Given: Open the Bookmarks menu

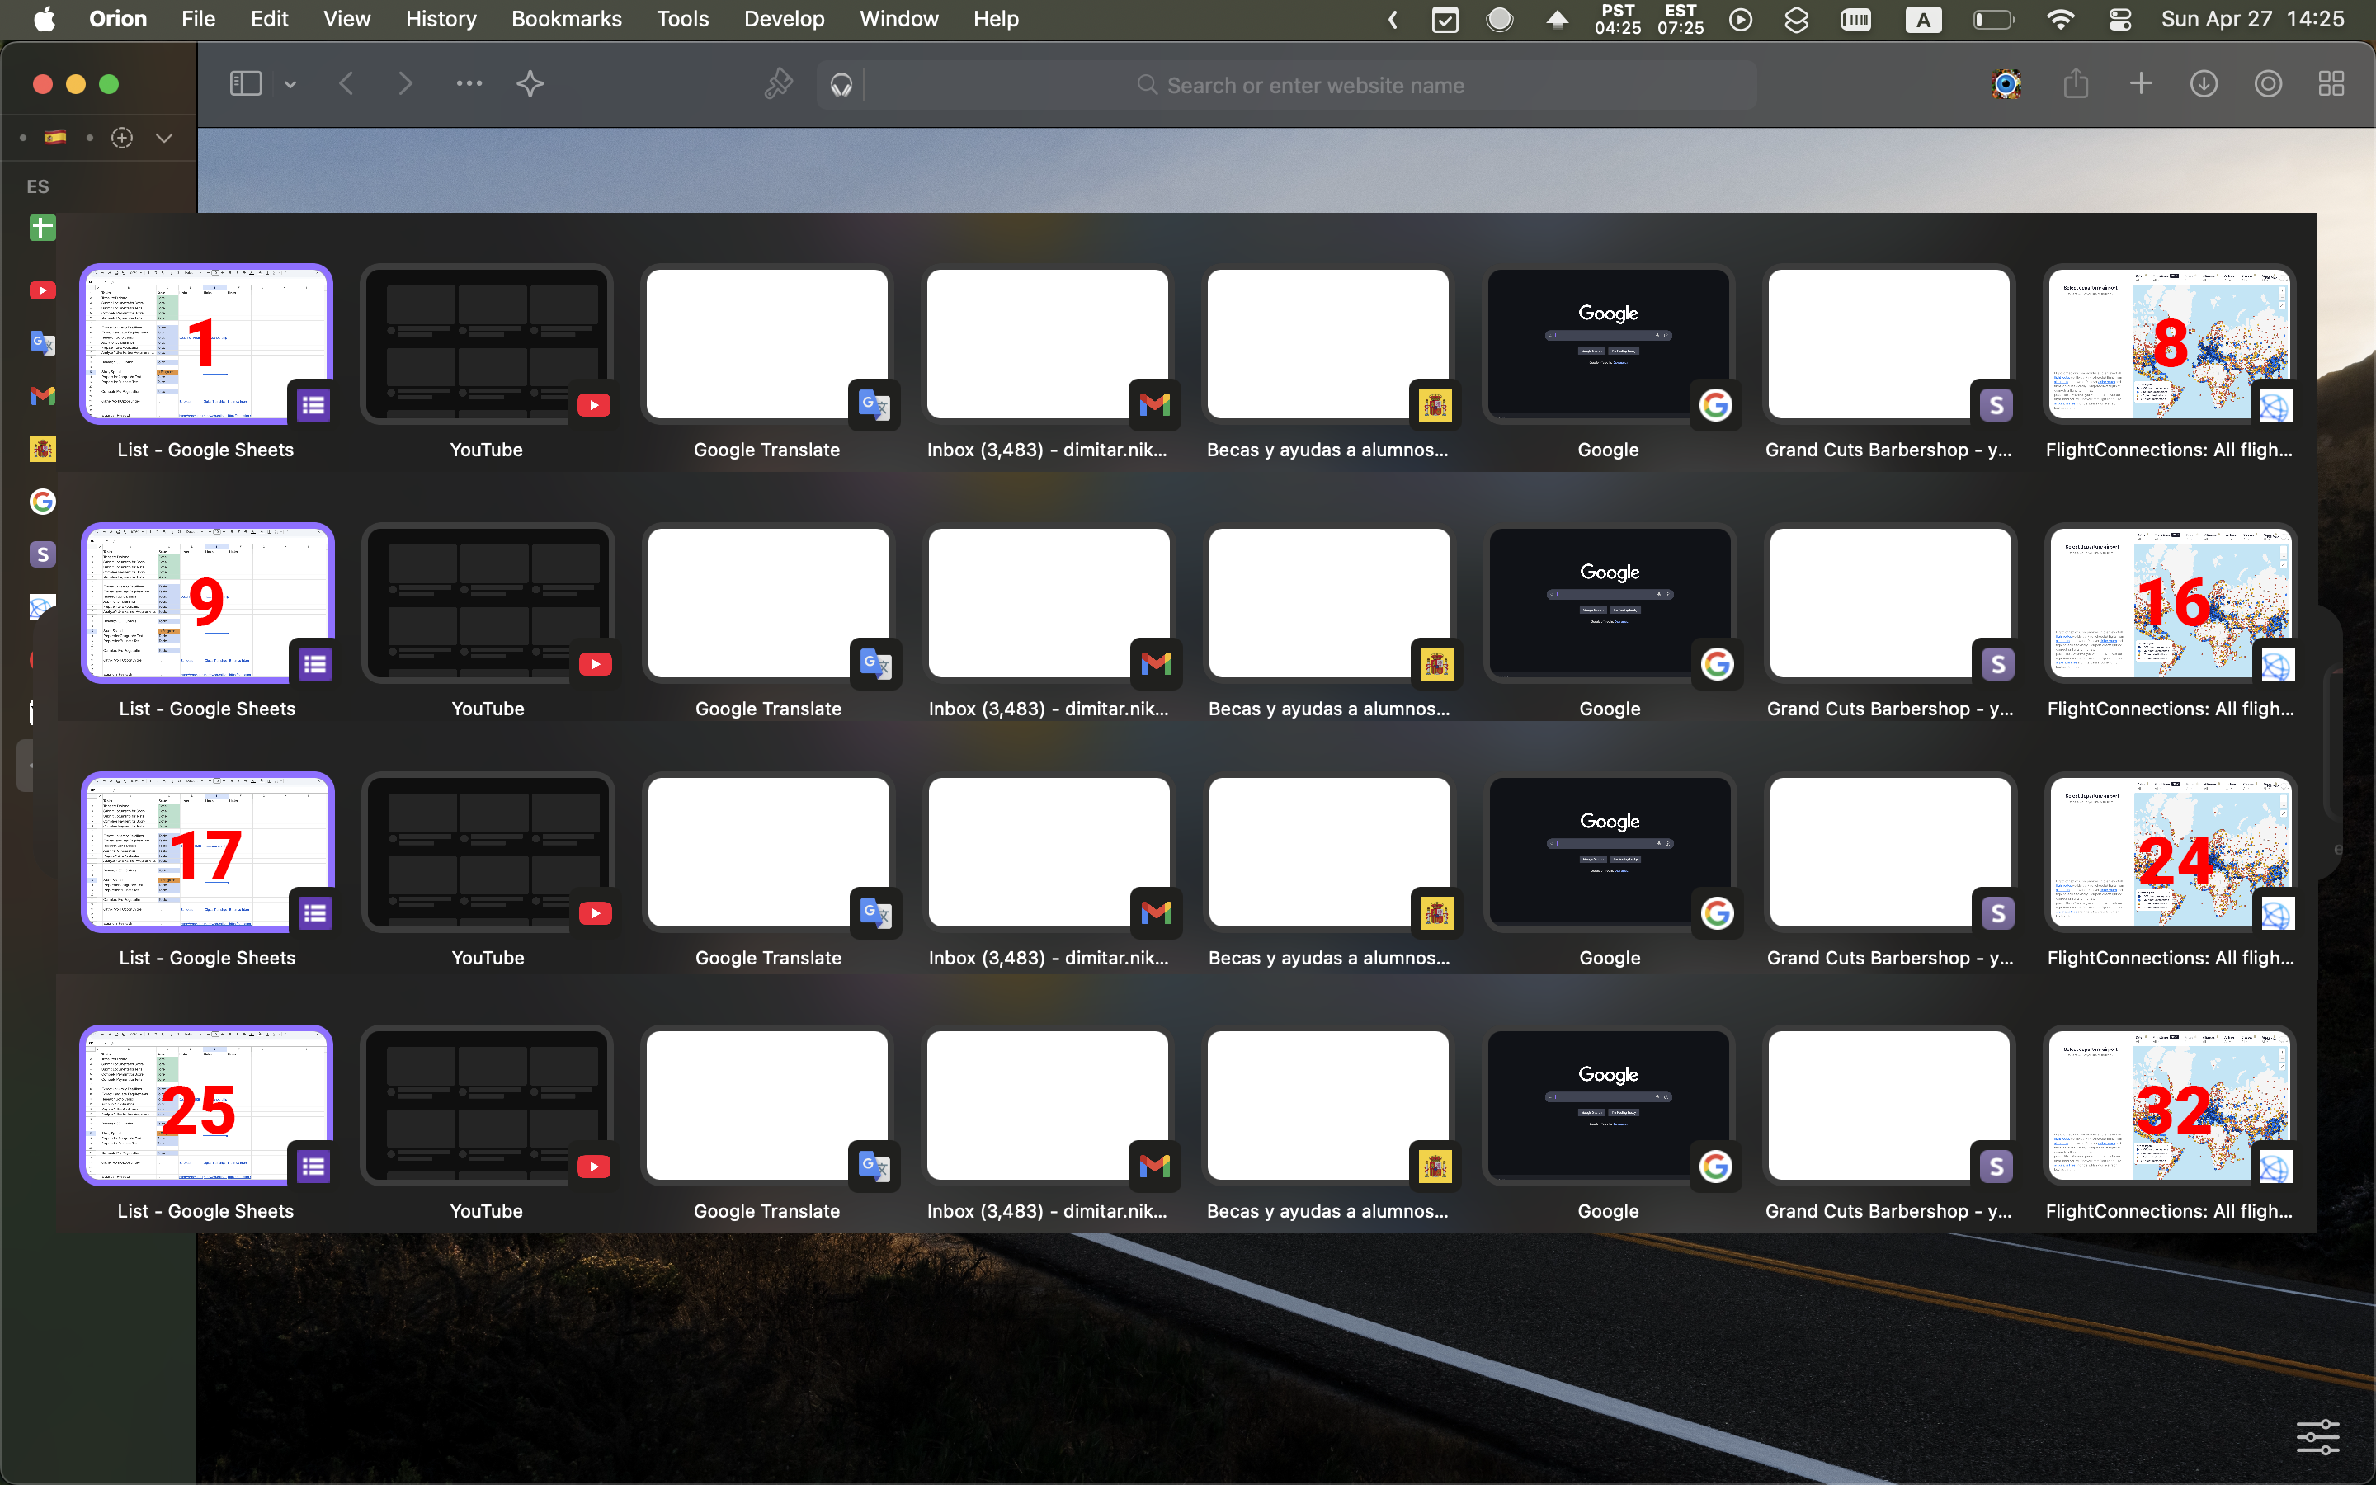Looking at the screenshot, I should tap(567, 19).
